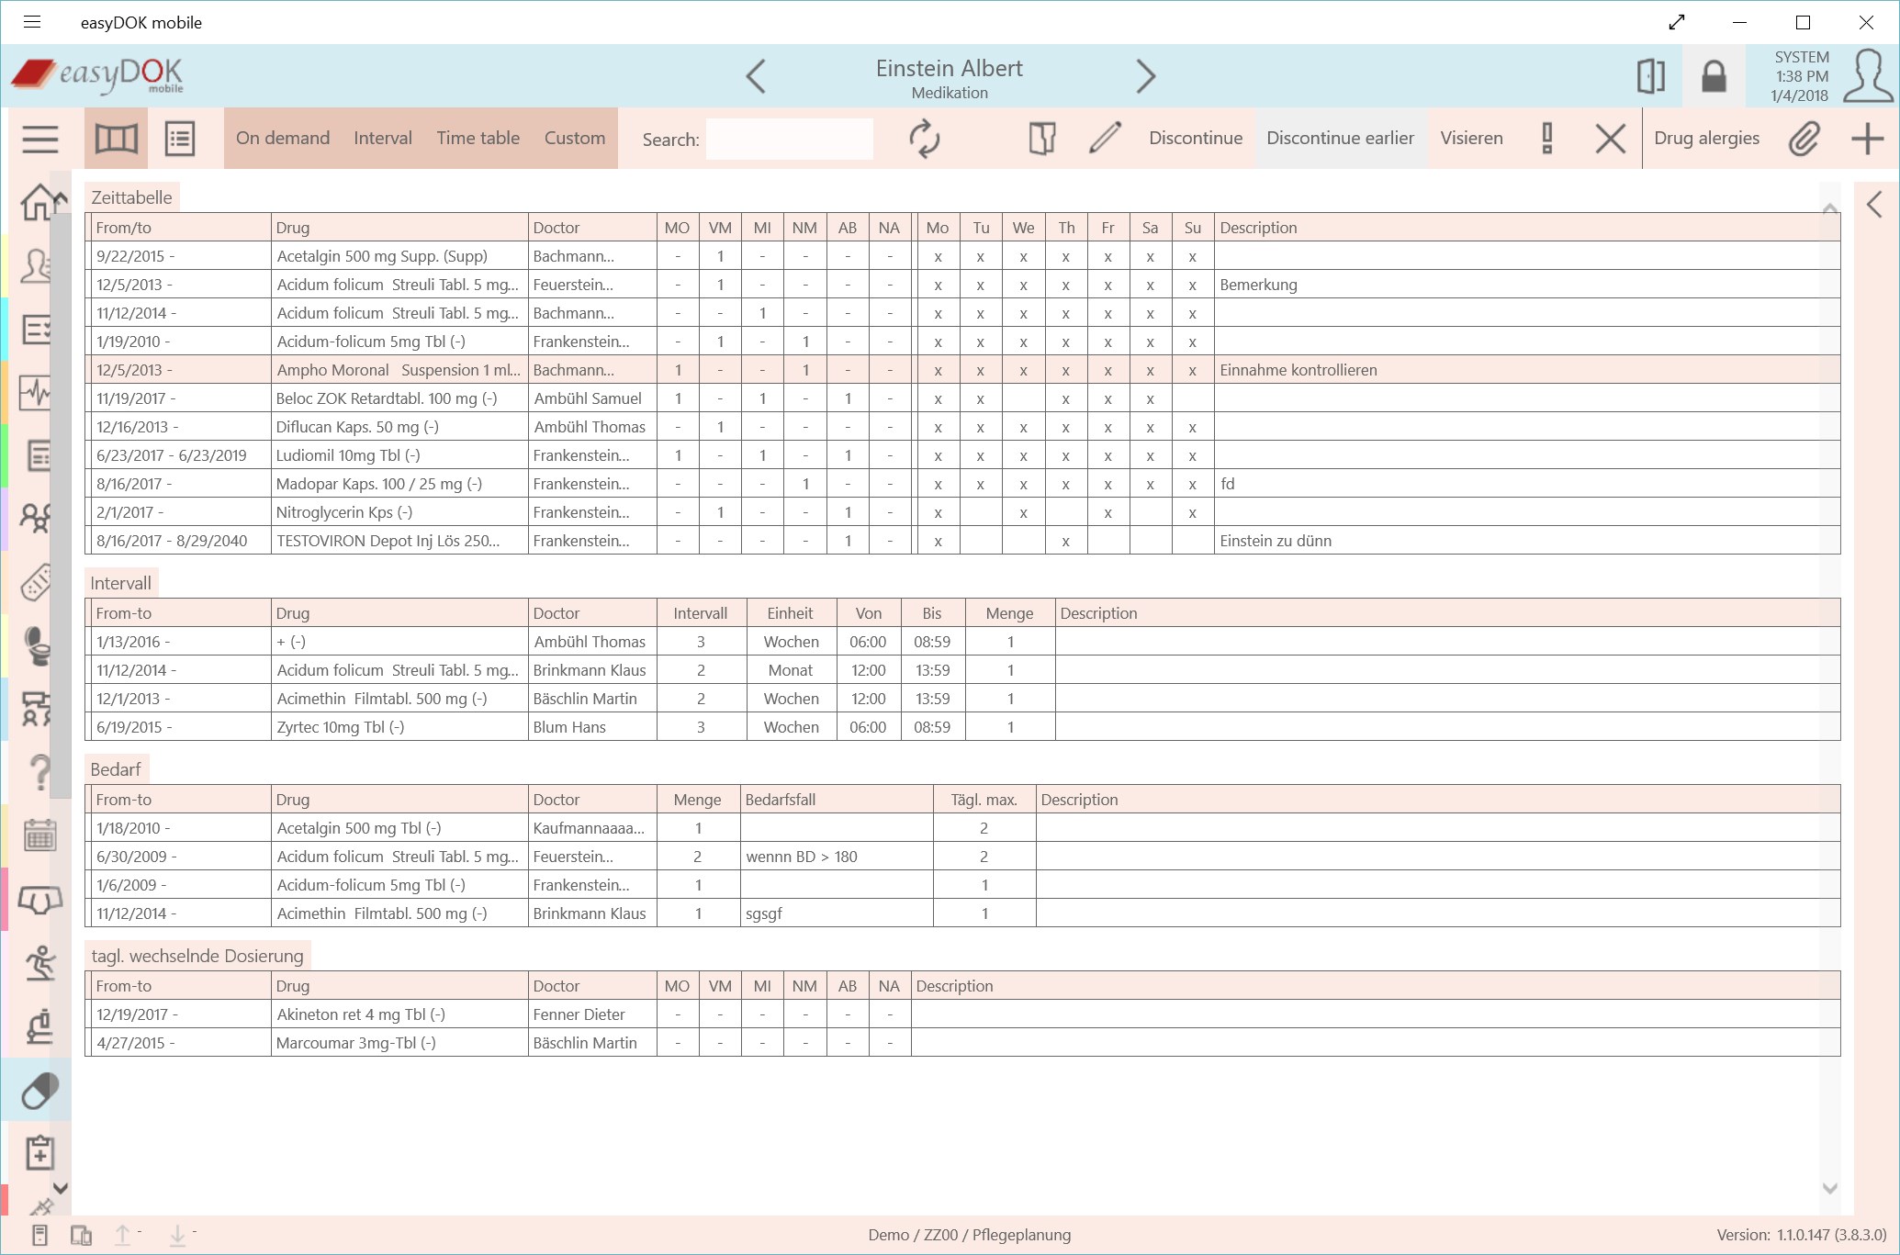Open the calendar icon in sidebar
This screenshot has height=1255, width=1900.
coord(39,835)
